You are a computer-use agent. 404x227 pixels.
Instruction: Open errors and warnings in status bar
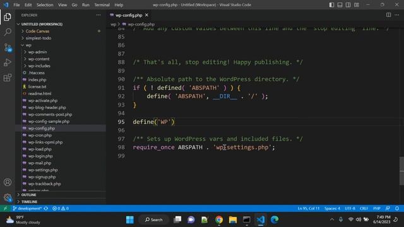pyautogui.click(x=61, y=208)
